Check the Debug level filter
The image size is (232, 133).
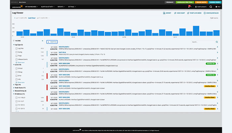tap(17, 72)
